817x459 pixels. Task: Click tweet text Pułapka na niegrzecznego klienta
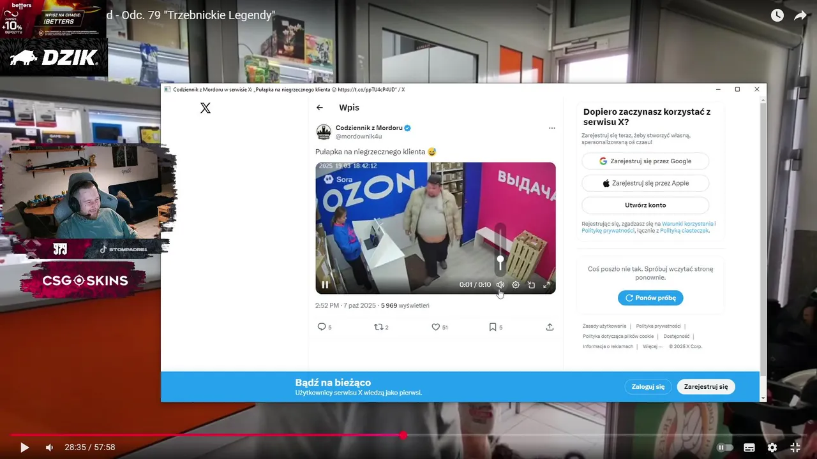pyautogui.click(x=370, y=152)
